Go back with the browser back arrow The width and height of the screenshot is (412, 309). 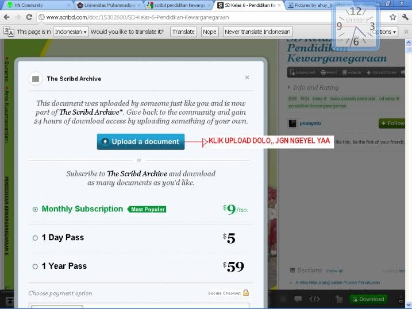click(6, 17)
